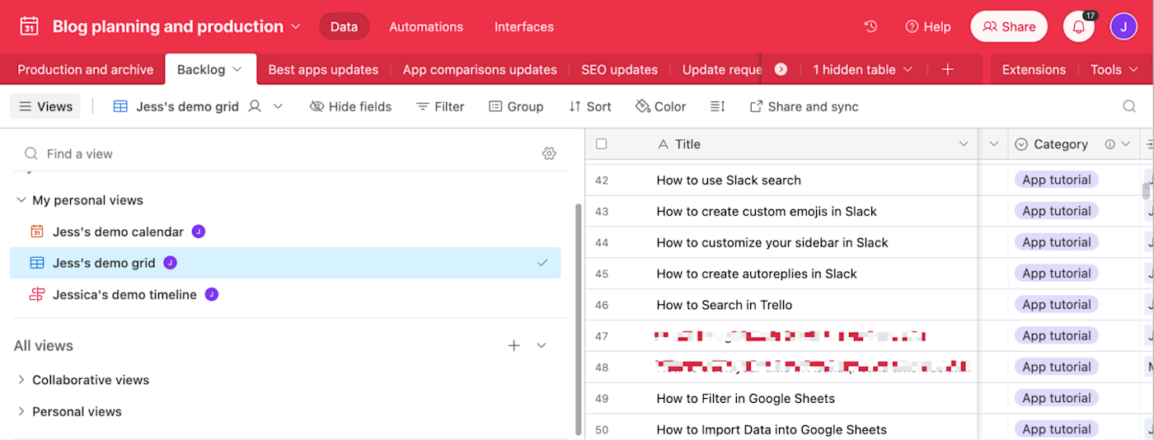
Task: Create a new view with the plus icon
Action: pyautogui.click(x=514, y=345)
